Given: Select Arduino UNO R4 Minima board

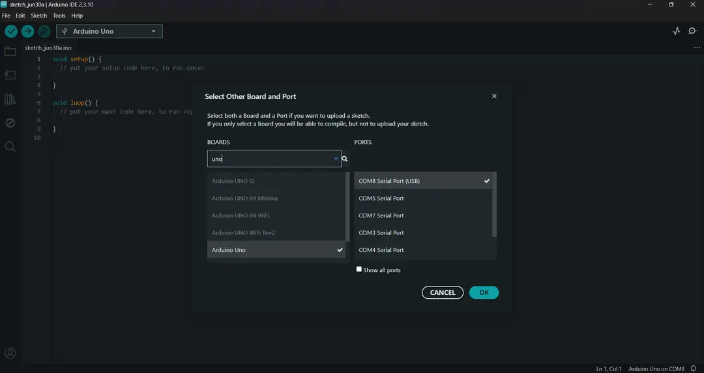Looking at the screenshot, I should coord(276,198).
